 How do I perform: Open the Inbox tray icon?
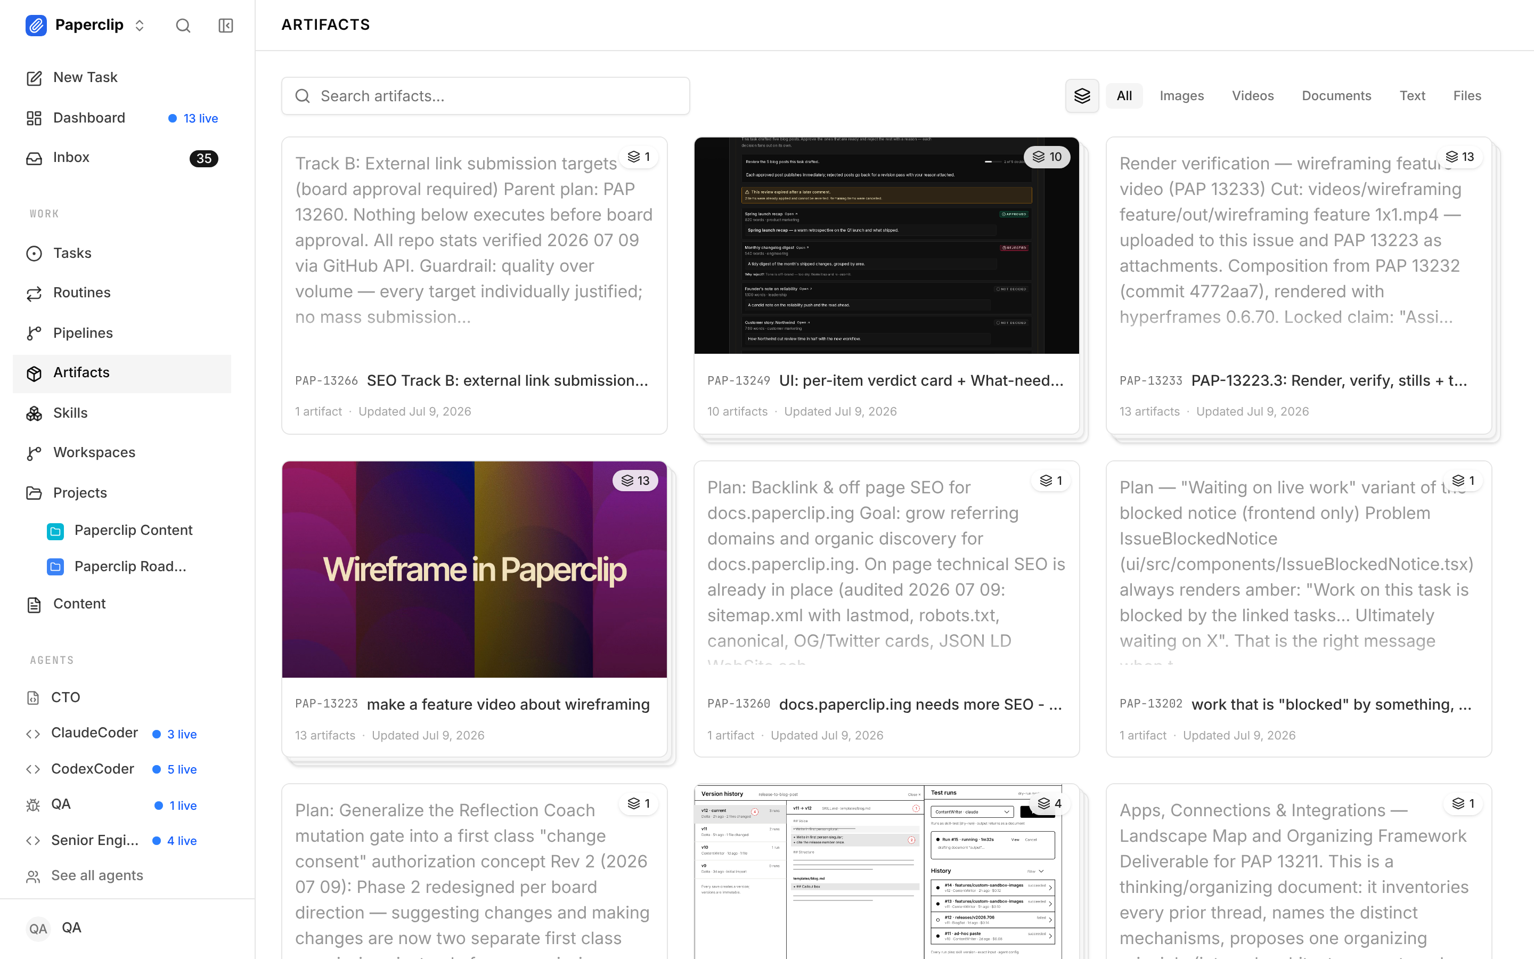34,158
